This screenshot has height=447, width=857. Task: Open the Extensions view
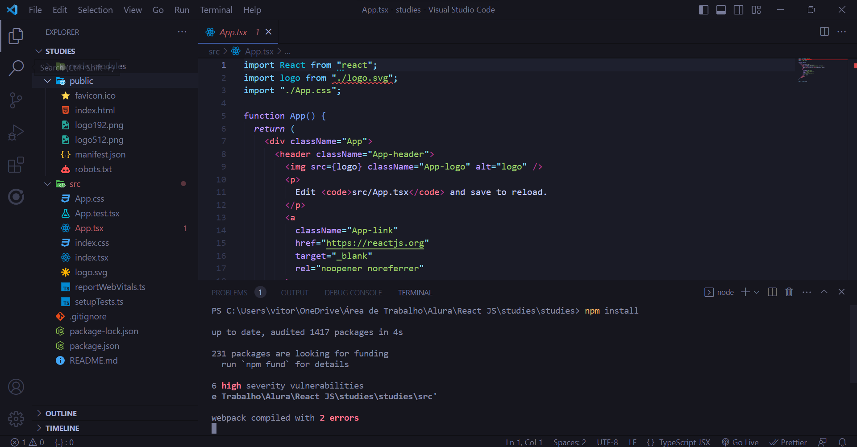pos(16,165)
